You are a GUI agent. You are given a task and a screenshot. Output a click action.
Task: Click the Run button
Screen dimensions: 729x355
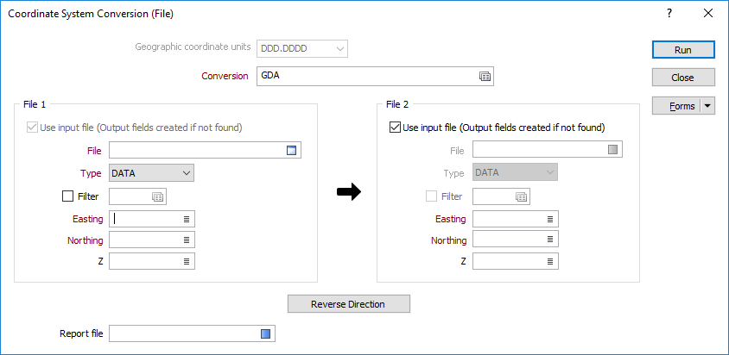(683, 50)
